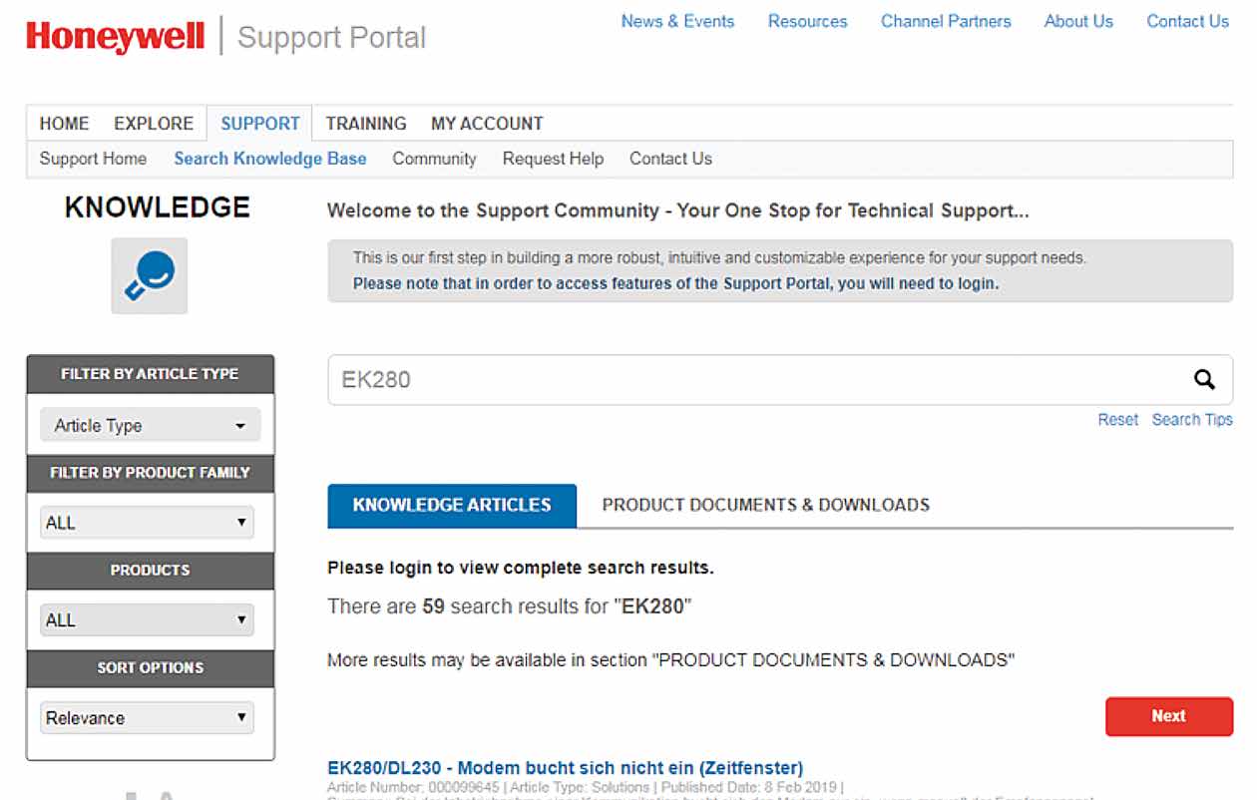
Task: Open the TRAINING menu
Action: point(366,124)
